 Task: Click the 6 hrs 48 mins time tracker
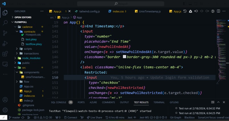pos(115,118)
